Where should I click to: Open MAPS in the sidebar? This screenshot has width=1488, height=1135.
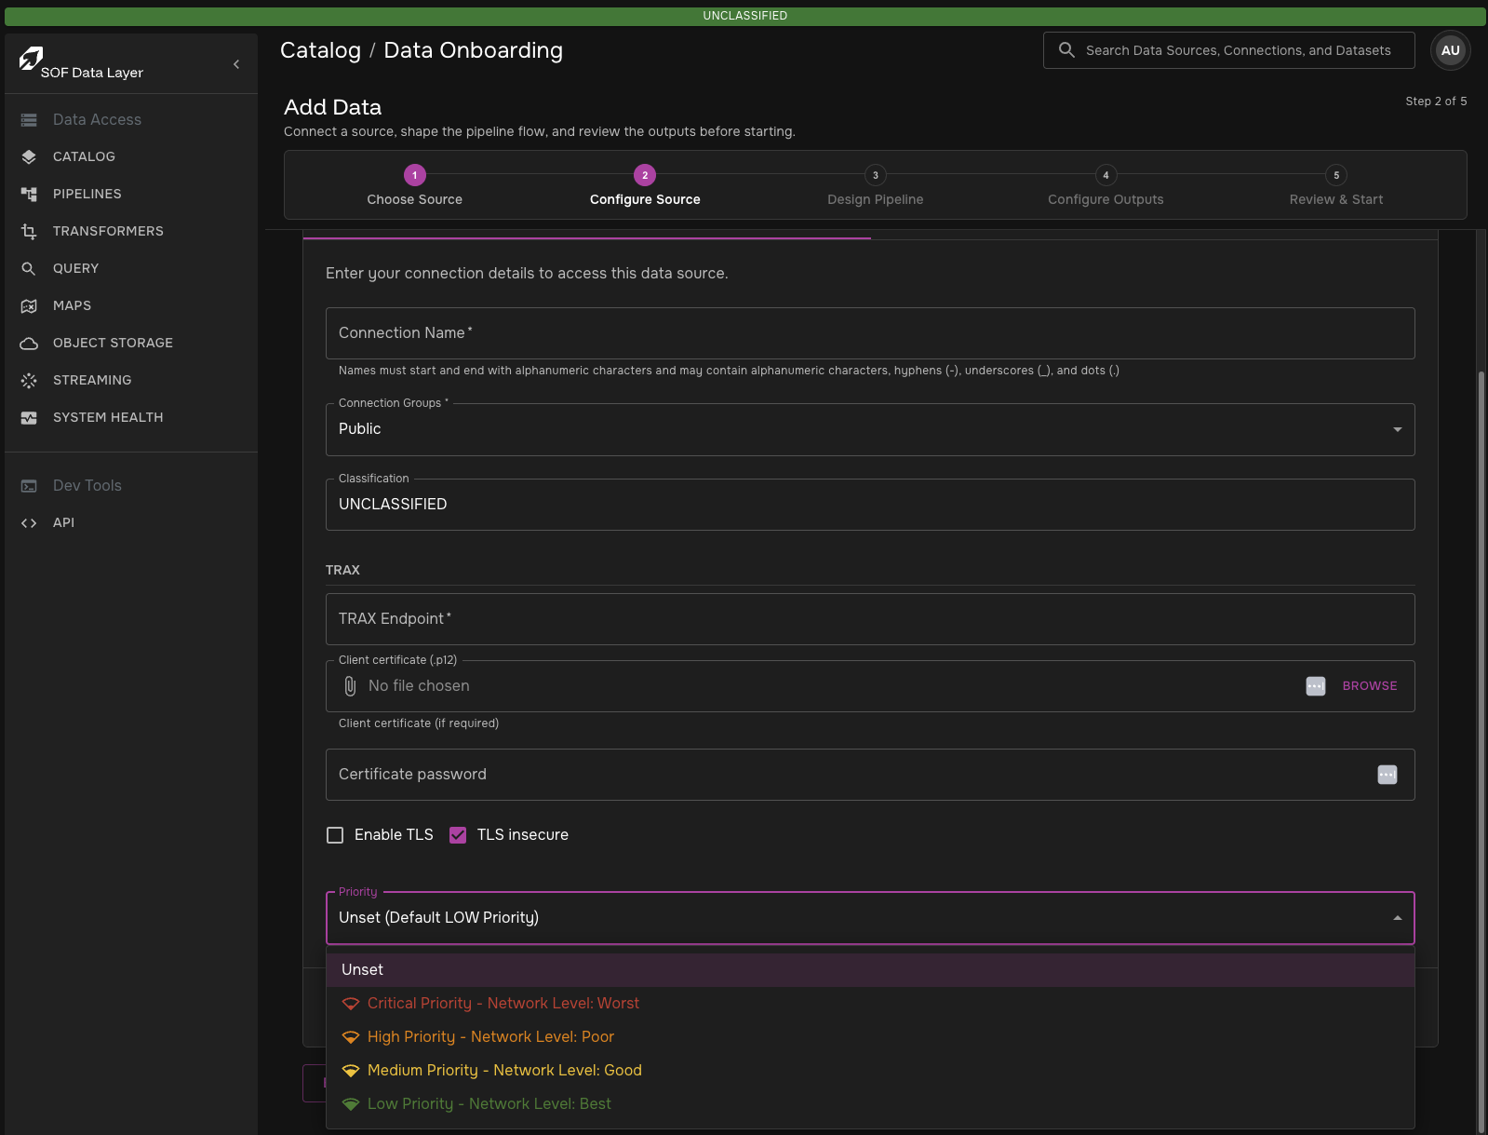pyautogui.click(x=131, y=305)
